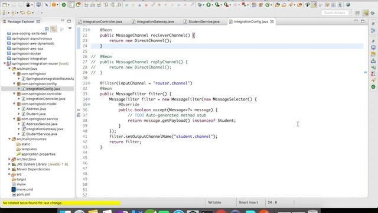The image size is (378, 213).
Task: Open the Package Explorer view menu arrow
Action: (x=70, y=28)
